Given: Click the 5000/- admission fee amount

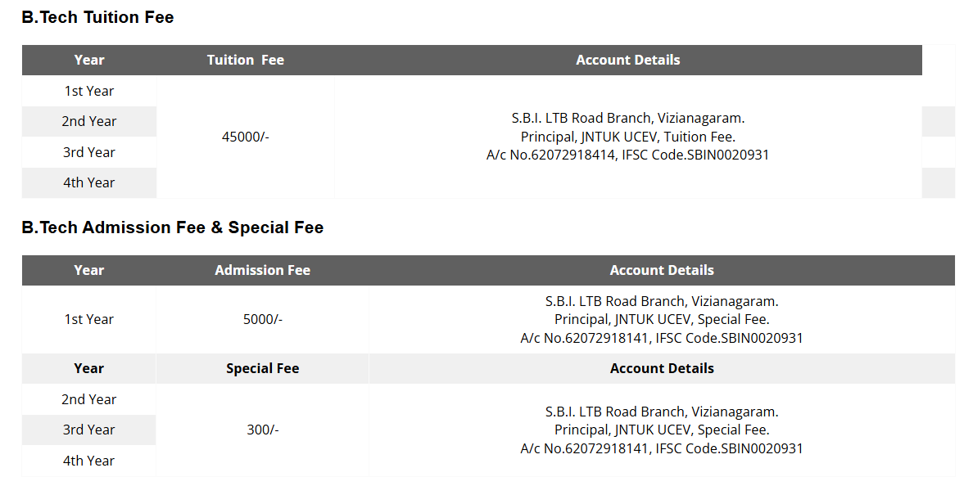Looking at the screenshot, I should tap(262, 319).
